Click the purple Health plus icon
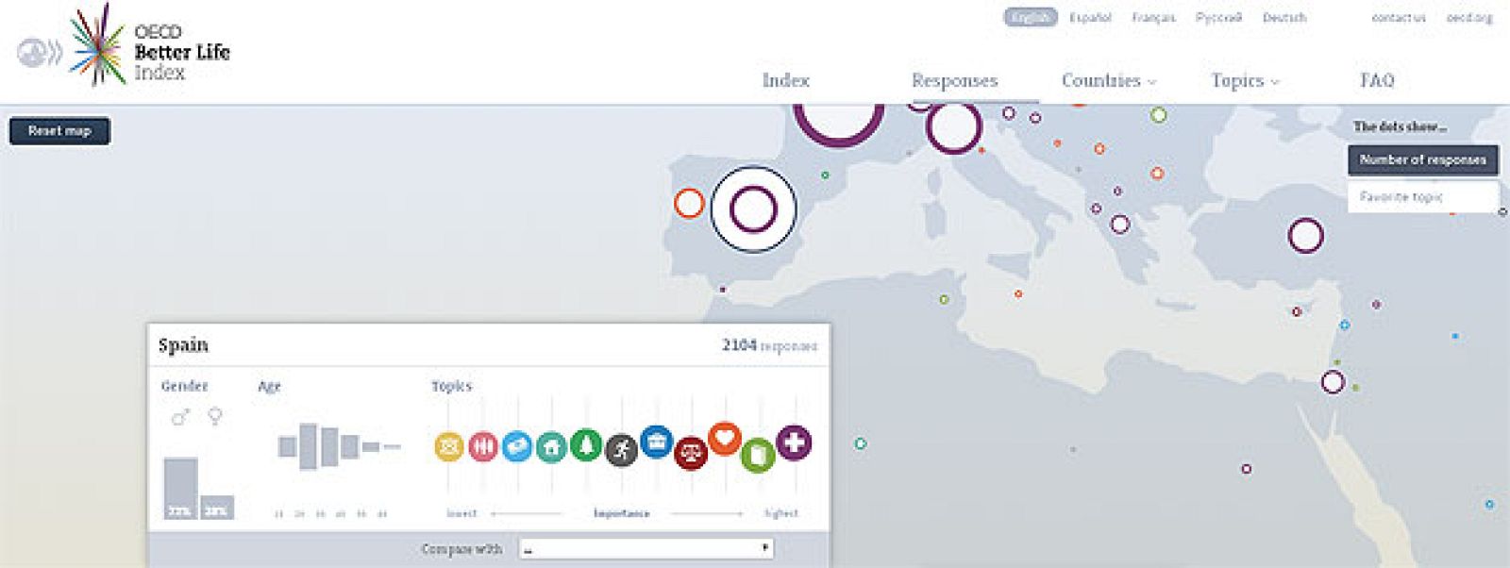 click(x=794, y=443)
